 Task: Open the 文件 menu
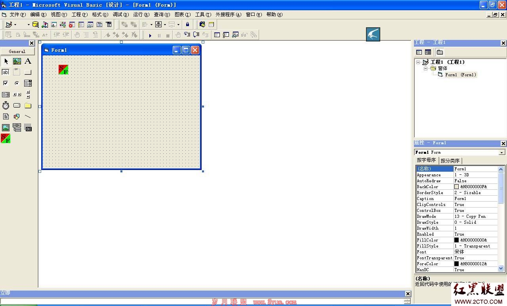click(17, 15)
